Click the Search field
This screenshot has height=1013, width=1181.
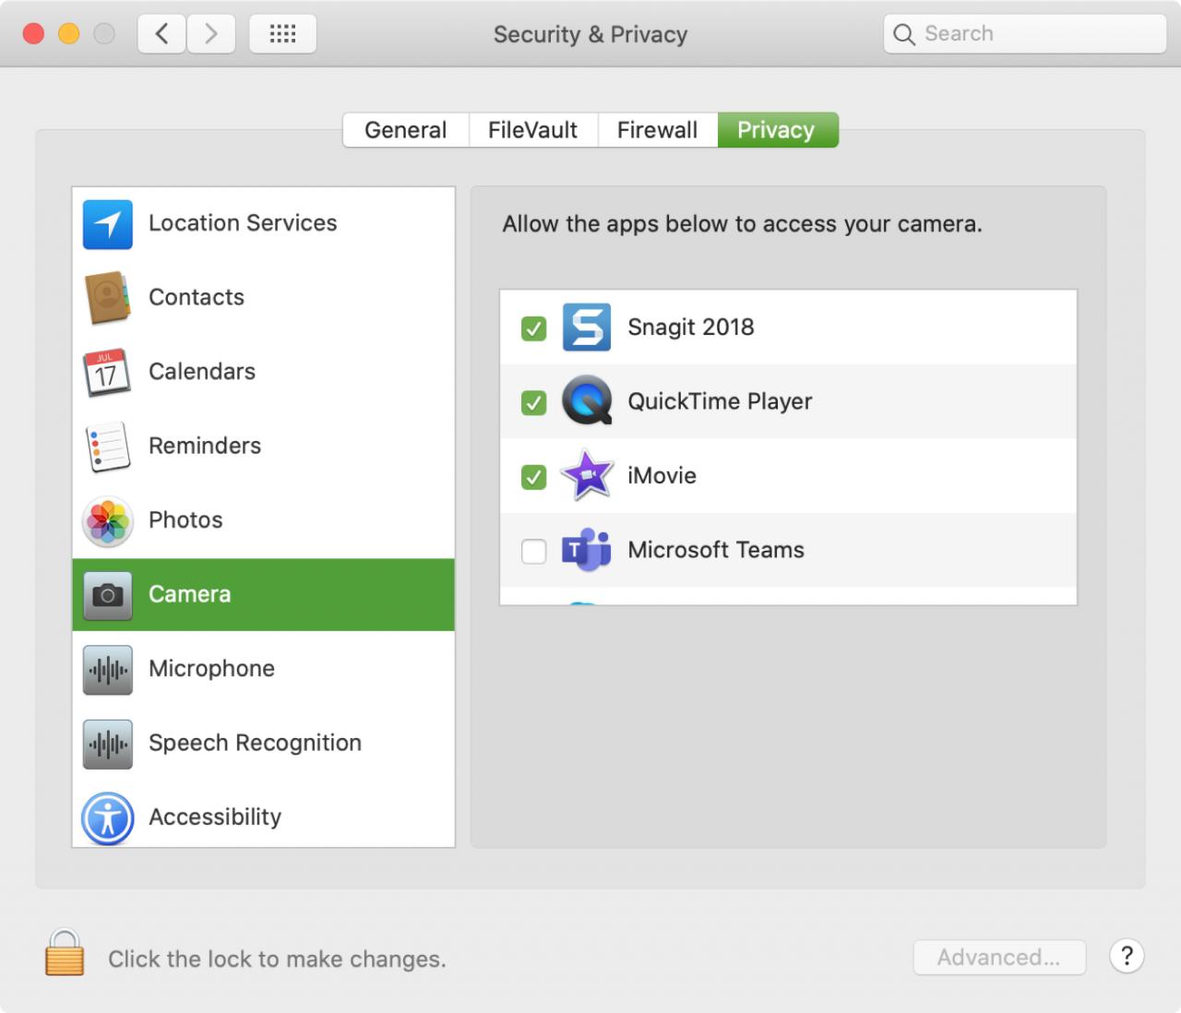[1025, 34]
